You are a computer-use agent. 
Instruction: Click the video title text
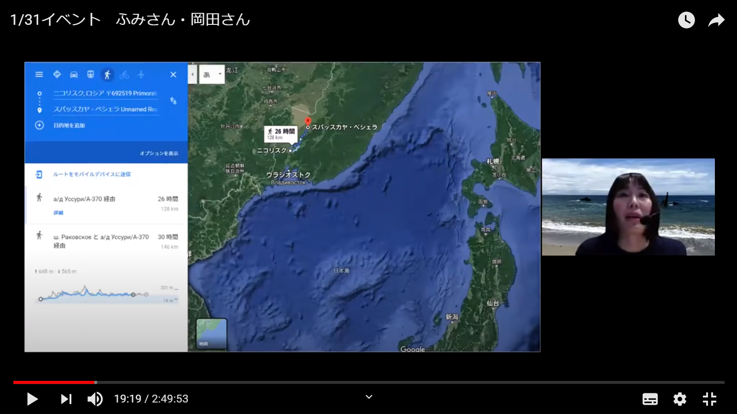point(130,20)
